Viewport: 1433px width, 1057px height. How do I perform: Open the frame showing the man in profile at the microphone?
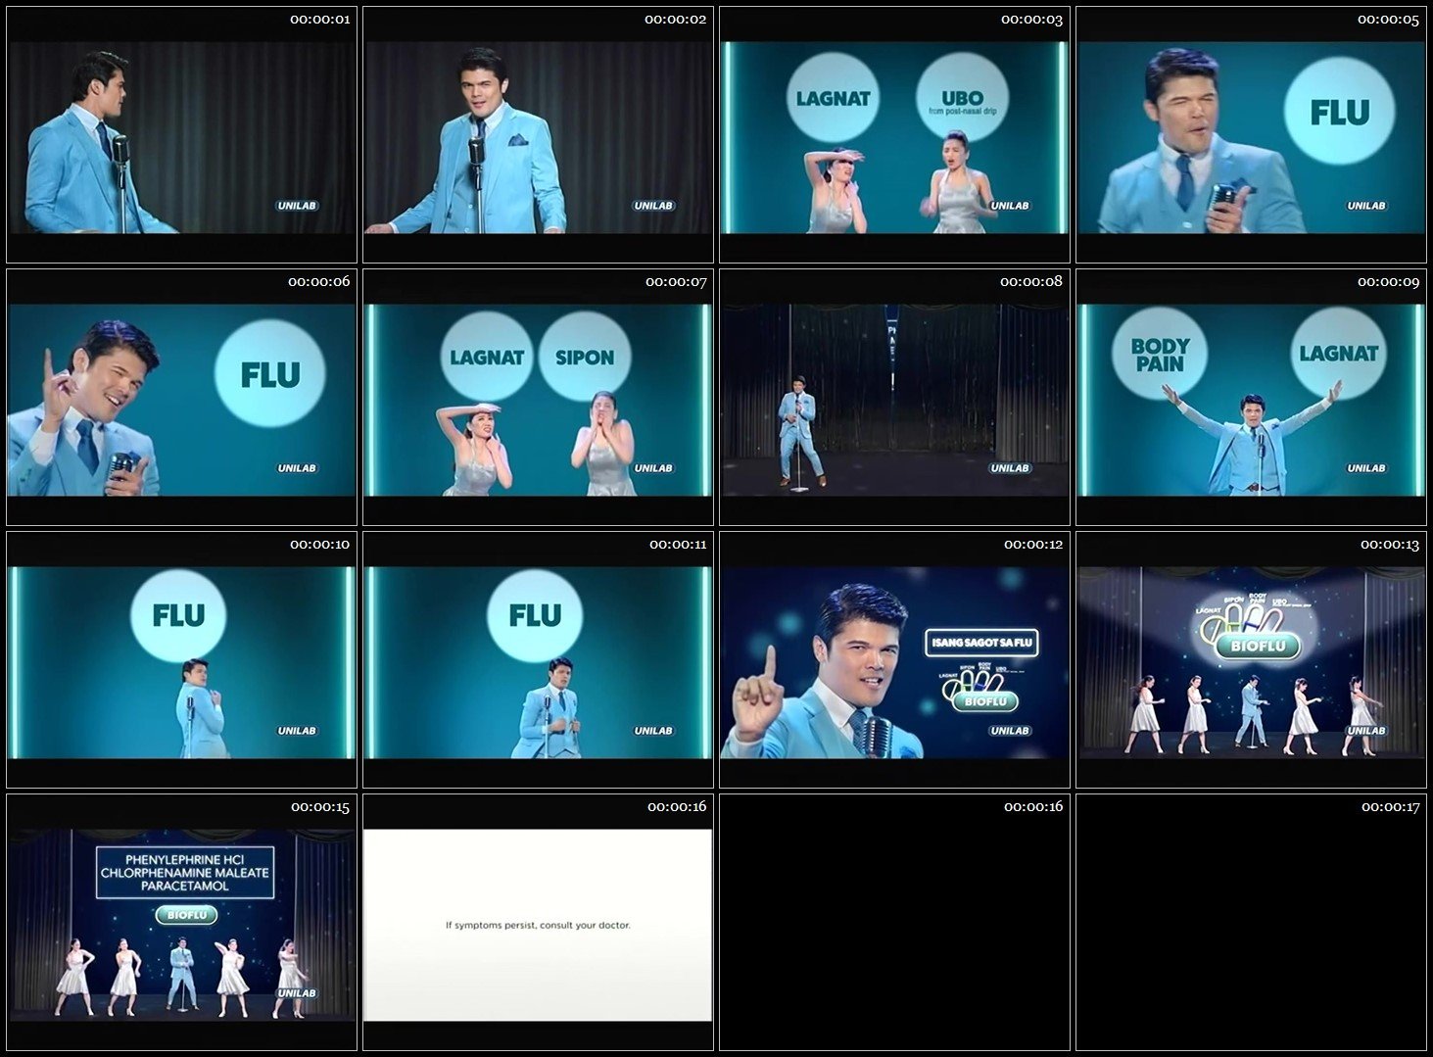pyautogui.click(x=181, y=135)
